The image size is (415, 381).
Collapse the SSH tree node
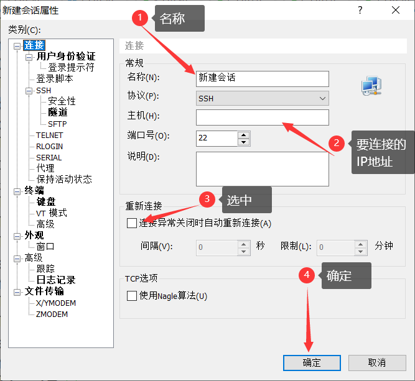(29, 91)
